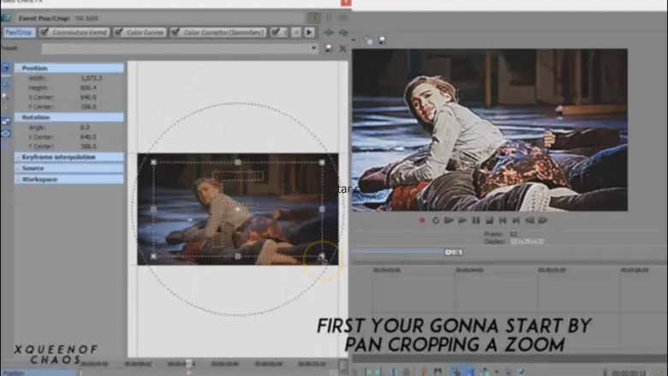Toggle the Color Curves effect checkbox
The width and height of the screenshot is (668, 376).
pos(117,33)
